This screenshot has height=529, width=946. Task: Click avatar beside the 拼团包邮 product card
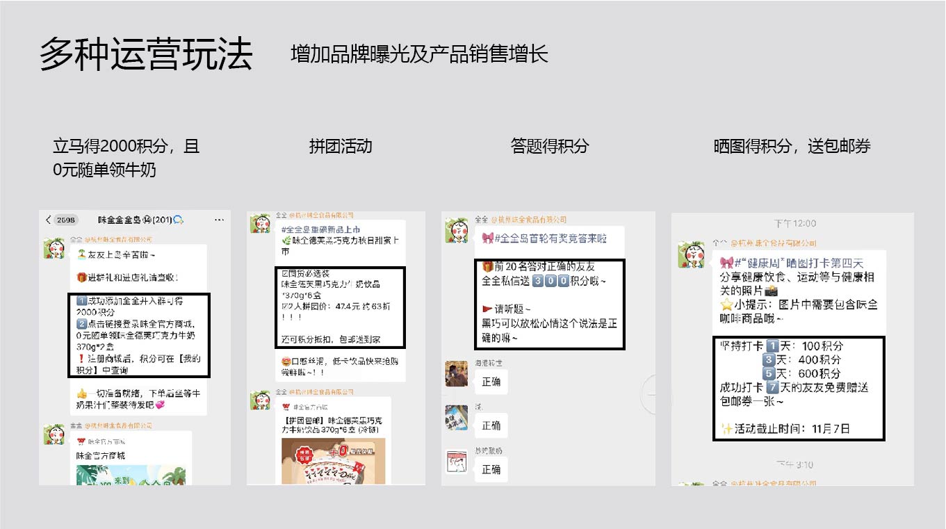click(x=261, y=401)
